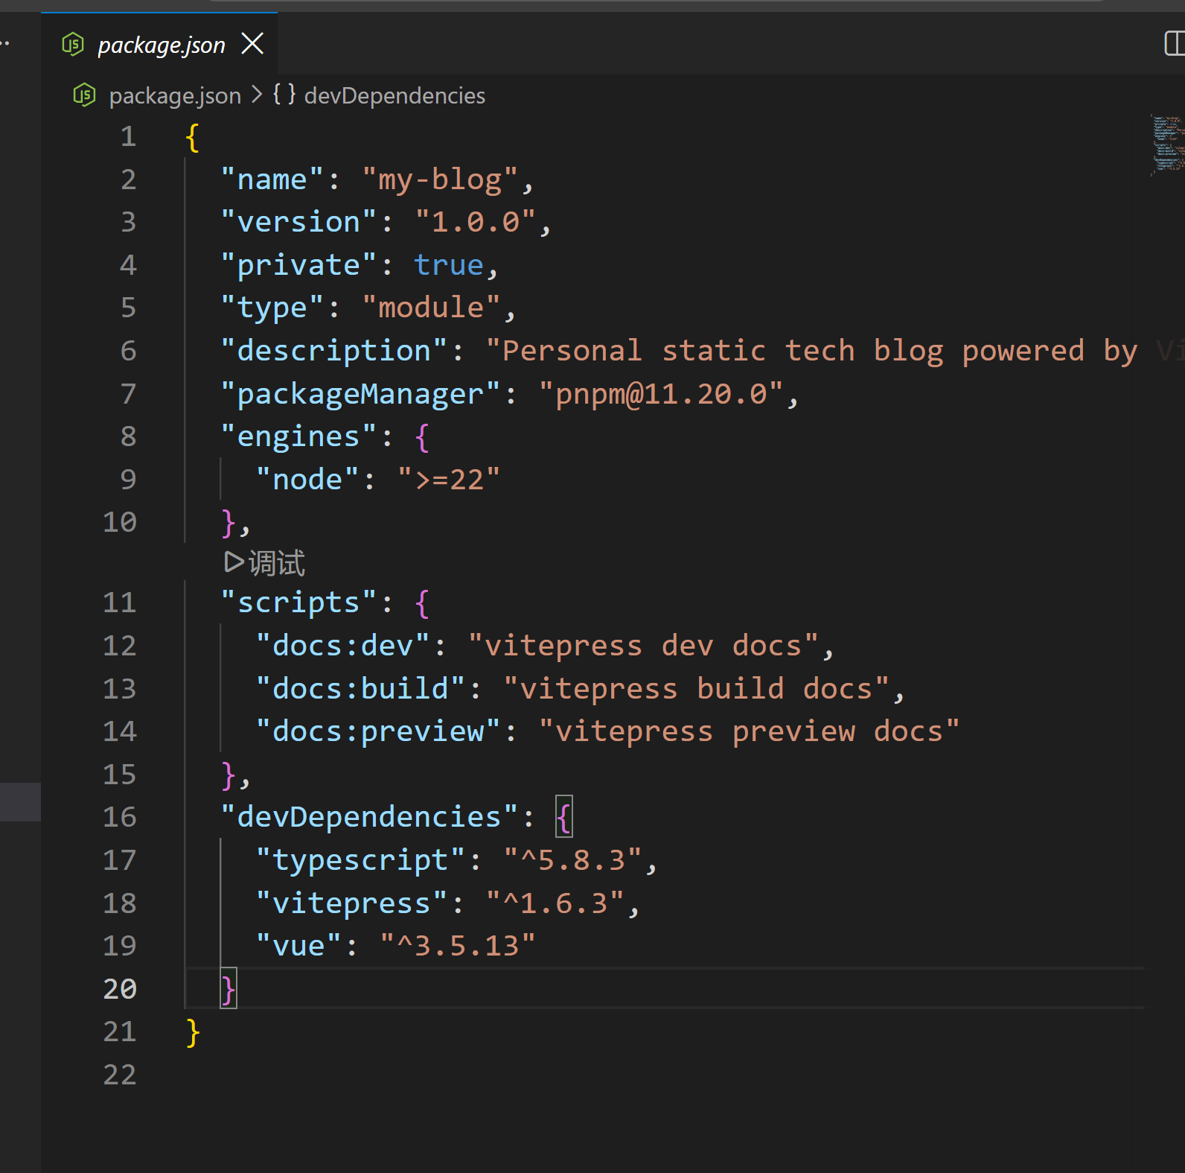The height and width of the screenshot is (1173, 1185).
Task: Open the package.json breadcrumb segment
Action: [175, 95]
